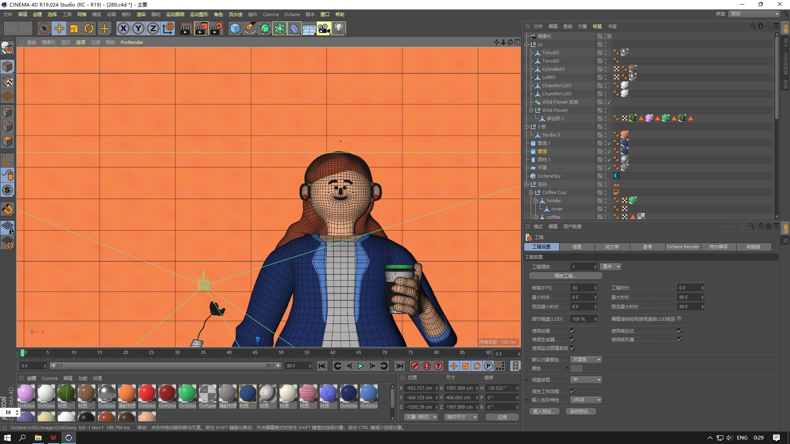This screenshot has height=444, width=790.
Task: Toggle the Use Animation checkbox
Action: click(x=572, y=331)
